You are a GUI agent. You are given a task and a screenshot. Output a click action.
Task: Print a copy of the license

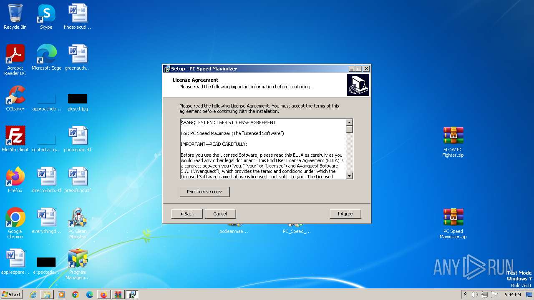tap(204, 192)
